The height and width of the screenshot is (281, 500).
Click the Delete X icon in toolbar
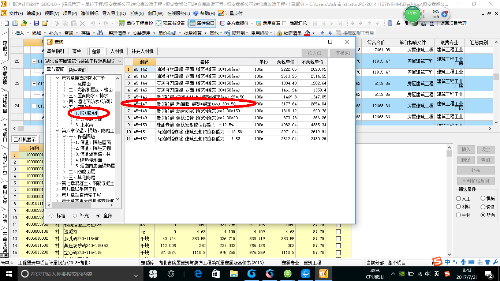[83, 23]
